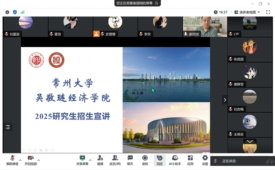Open the 聊天 chat panel
Screen dimensions: 275x170
[130, 160]
